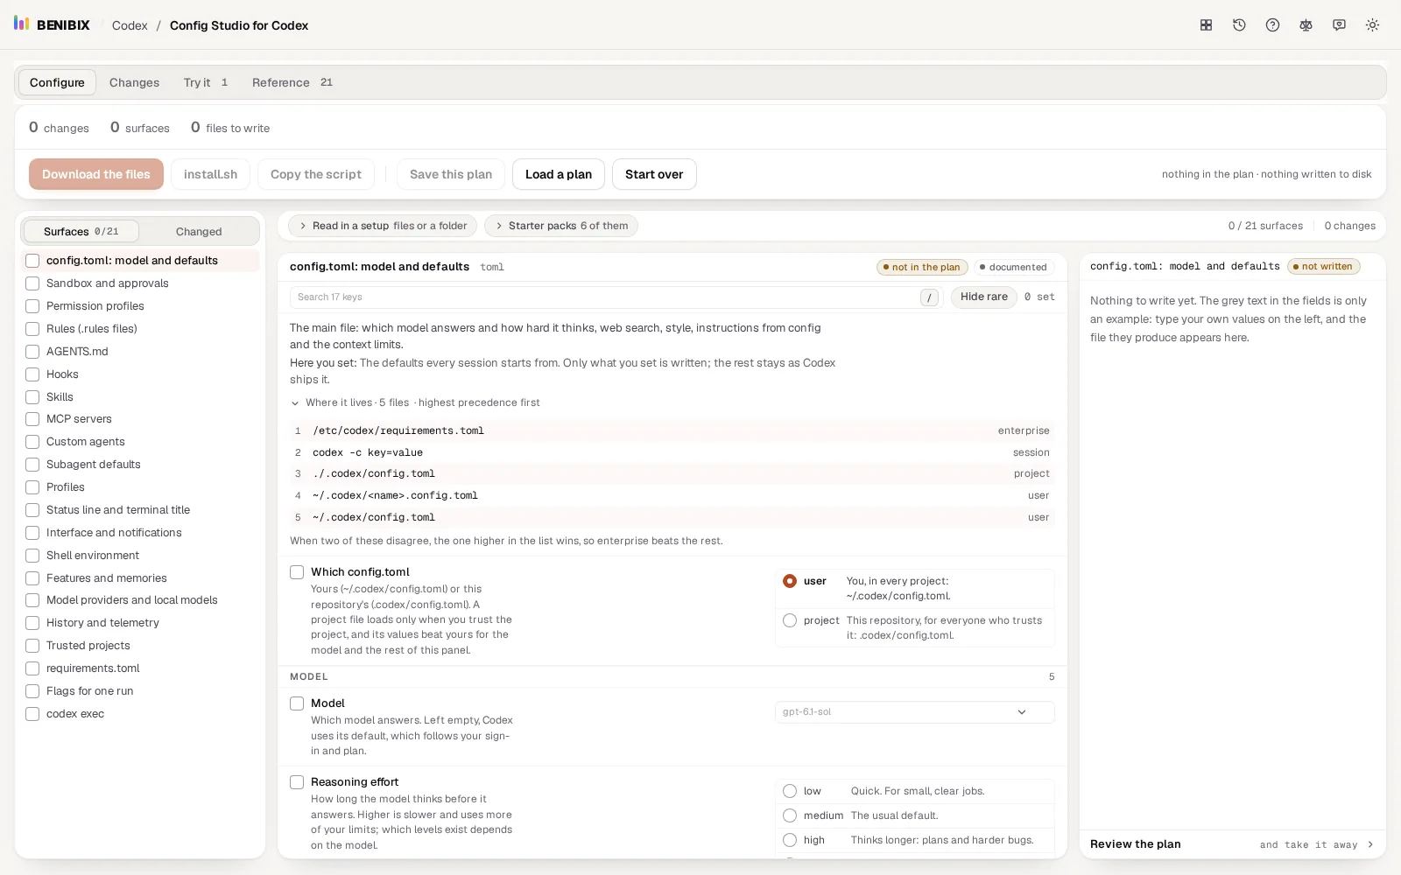The image size is (1401, 875).
Task: Click Download the files button
Action: 96,174
